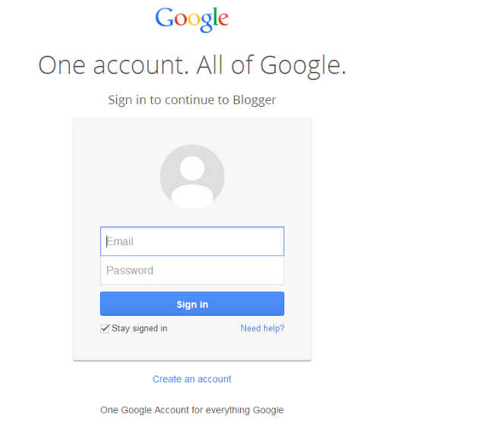Click the avatar silhouette's head circle

[192, 168]
